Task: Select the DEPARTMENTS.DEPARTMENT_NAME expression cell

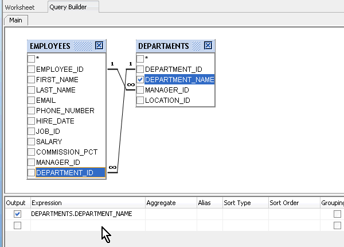Action: [x=81, y=214]
